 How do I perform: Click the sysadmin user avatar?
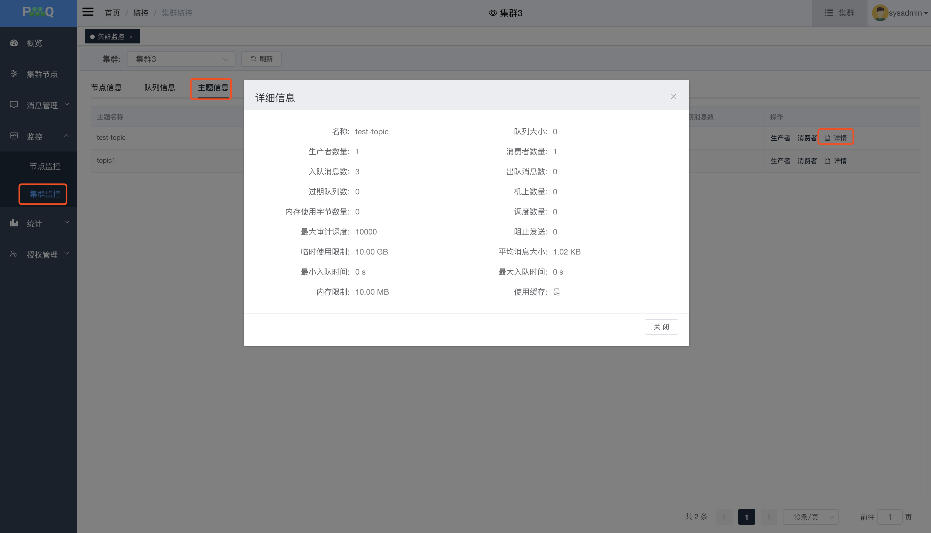(x=880, y=13)
